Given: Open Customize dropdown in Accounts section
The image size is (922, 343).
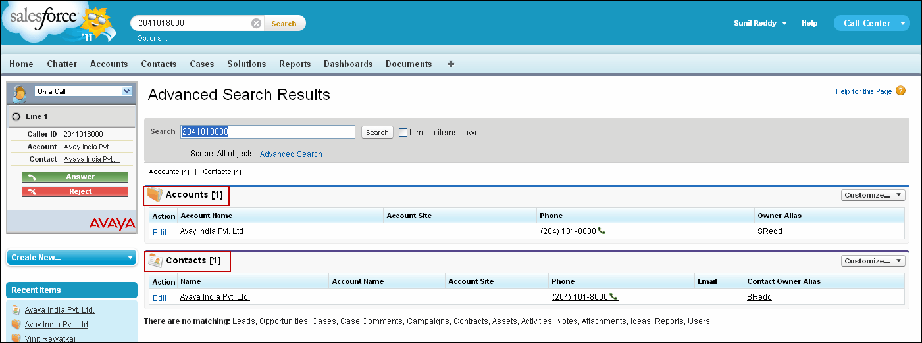Looking at the screenshot, I should click(x=873, y=195).
